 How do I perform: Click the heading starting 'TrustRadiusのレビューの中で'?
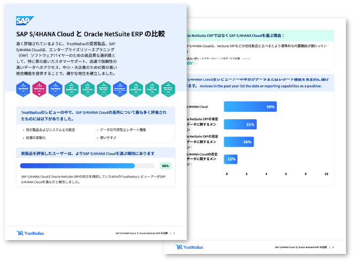94,115
